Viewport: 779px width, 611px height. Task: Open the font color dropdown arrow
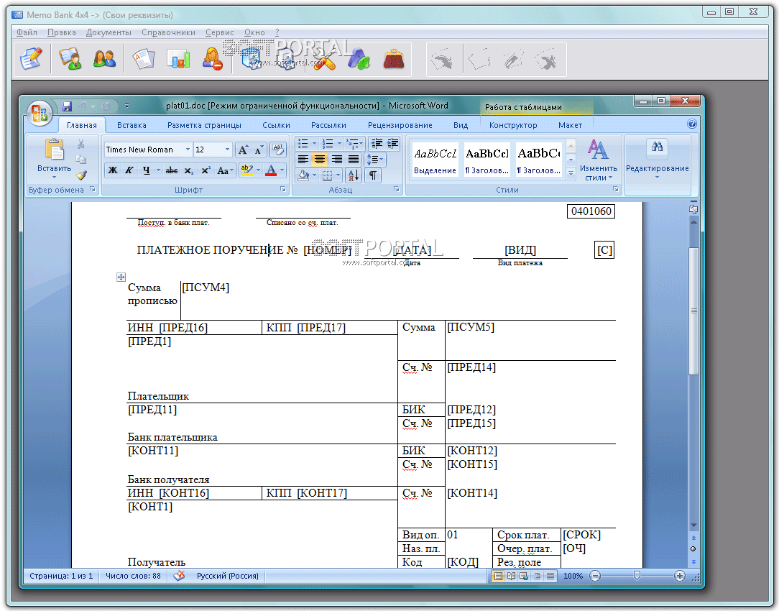pyautogui.click(x=282, y=170)
